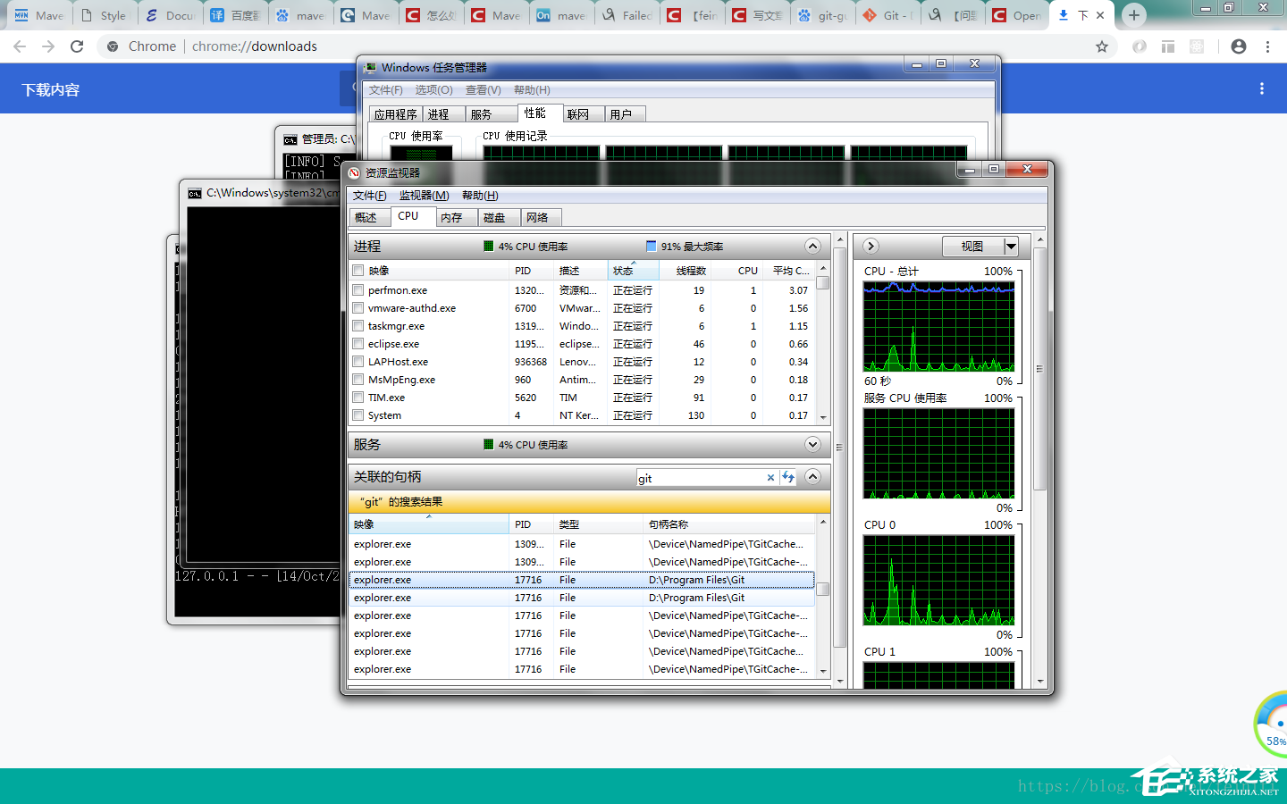Image resolution: width=1287 pixels, height=804 pixels.
Task: Tick the eclipse.exe process checkbox
Action: (x=358, y=344)
